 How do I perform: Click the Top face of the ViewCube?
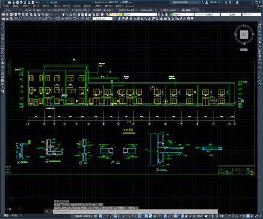tap(244, 34)
